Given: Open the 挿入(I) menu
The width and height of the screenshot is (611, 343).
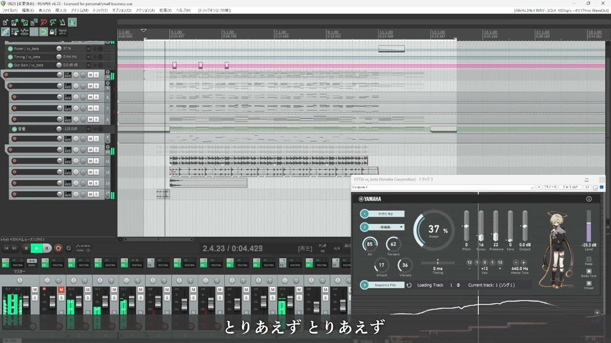Looking at the screenshot, I should 61,10.
